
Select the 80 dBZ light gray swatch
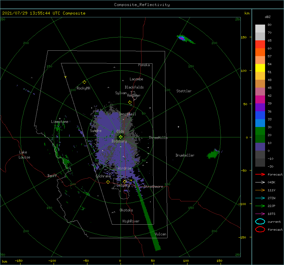[x=260, y=28]
